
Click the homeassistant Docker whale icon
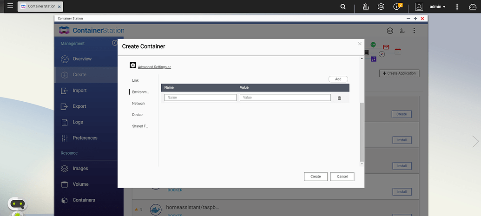pyautogui.click(x=156, y=210)
